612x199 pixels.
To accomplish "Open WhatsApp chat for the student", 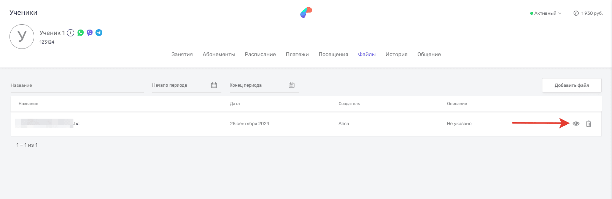I will (x=81, y=33).
